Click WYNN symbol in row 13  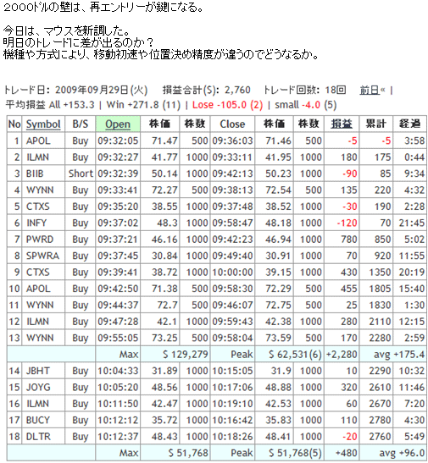click(40, 338)
